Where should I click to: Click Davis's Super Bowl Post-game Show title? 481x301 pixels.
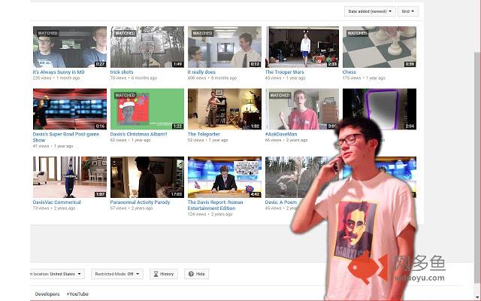click(x=66, y=137)
